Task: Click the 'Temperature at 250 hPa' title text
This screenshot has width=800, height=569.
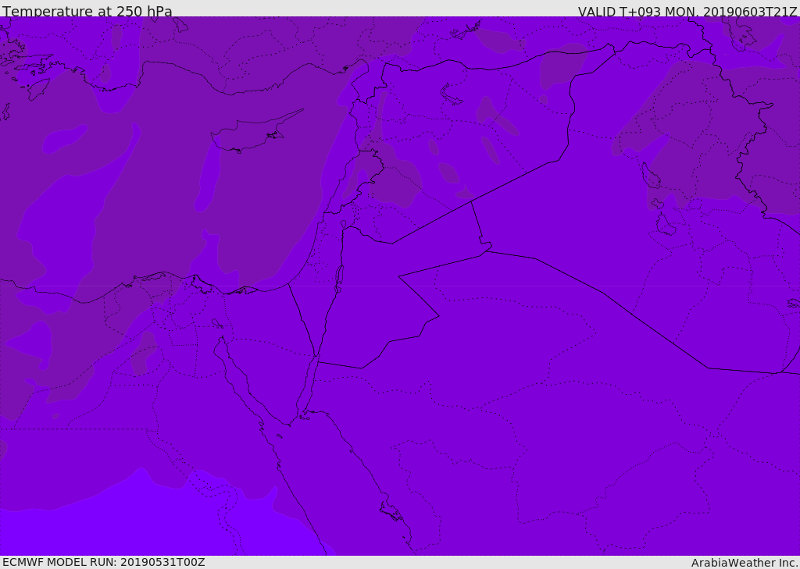Action: click(x=87, y=11)
